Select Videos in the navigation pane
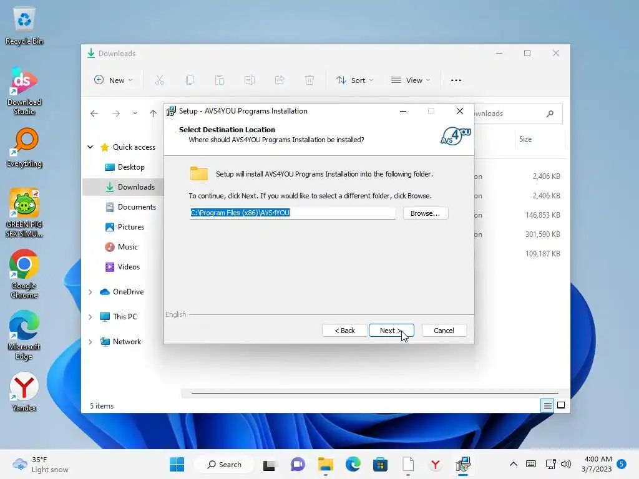This screenshot has height=479, width=639. 123,267
